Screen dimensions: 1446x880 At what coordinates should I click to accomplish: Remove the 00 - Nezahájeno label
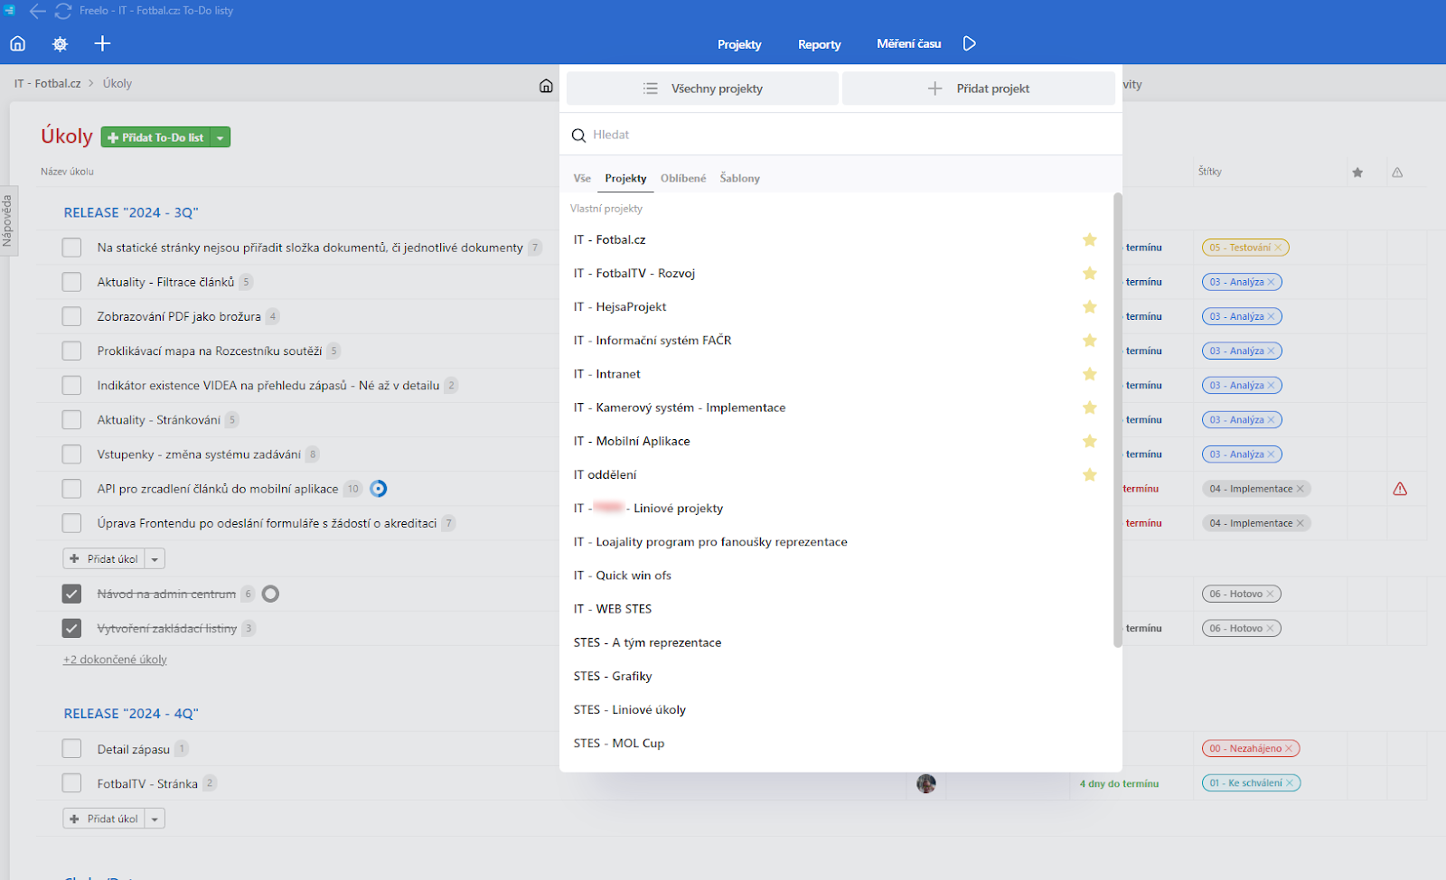pyautogui.click(x=1289, y=748)
